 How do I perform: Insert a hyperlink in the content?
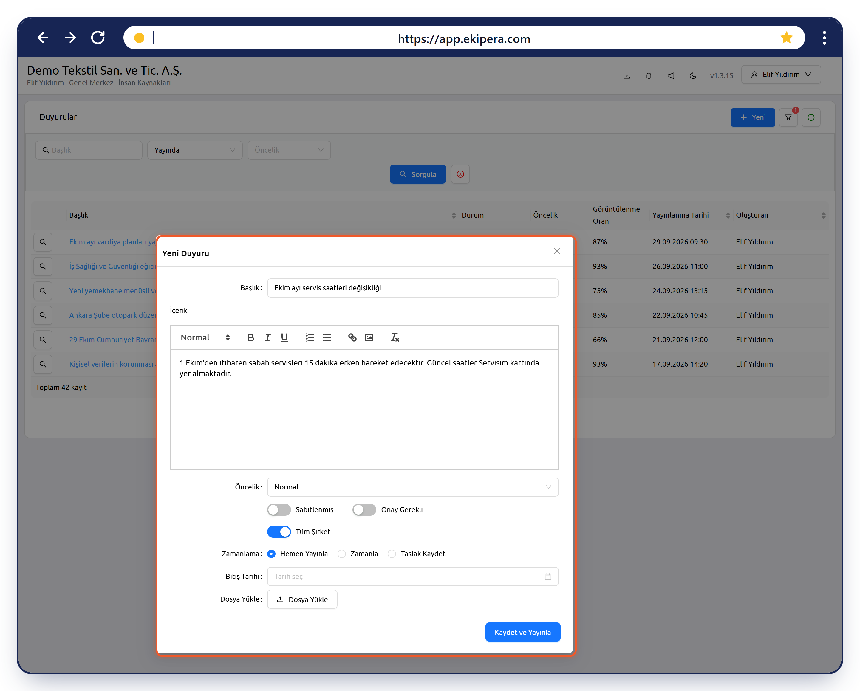click(x=352, y=337)
